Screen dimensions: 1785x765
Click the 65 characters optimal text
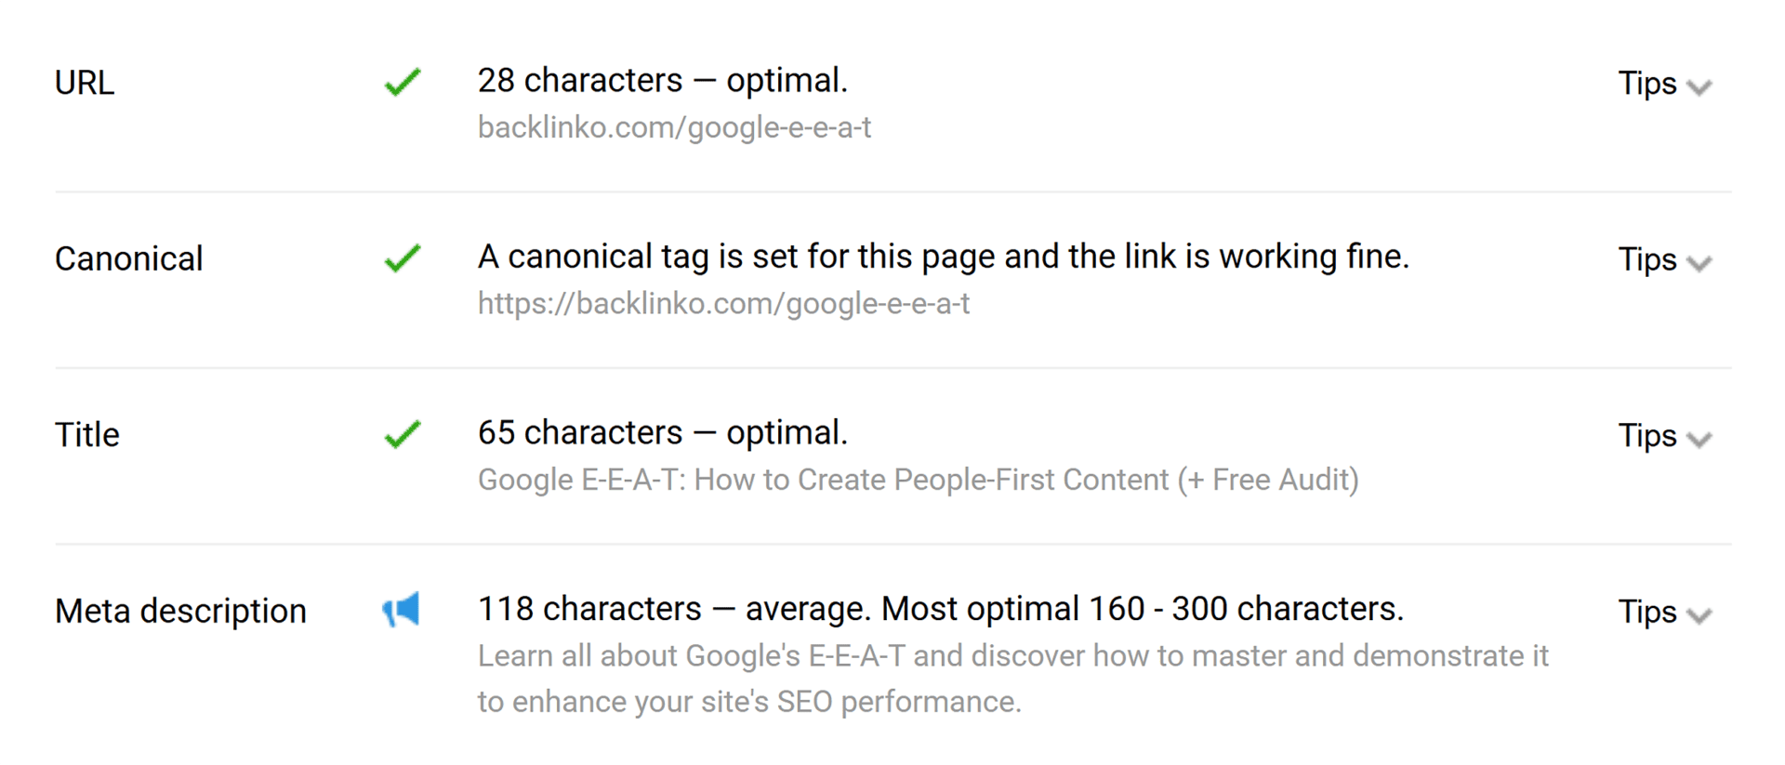click(663, 432)
